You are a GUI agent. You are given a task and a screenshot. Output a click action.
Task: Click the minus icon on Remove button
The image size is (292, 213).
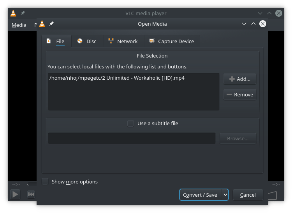click(229, 94)
